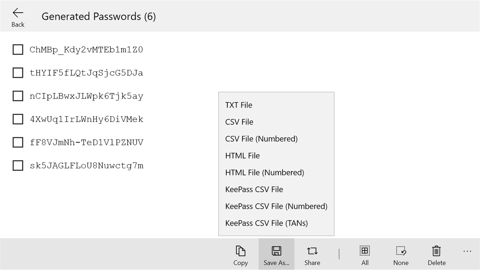The width and height of the screenshot is (480, 270).
Task: Pick HTML File from the save menu
Action: [x=242, y=156]
